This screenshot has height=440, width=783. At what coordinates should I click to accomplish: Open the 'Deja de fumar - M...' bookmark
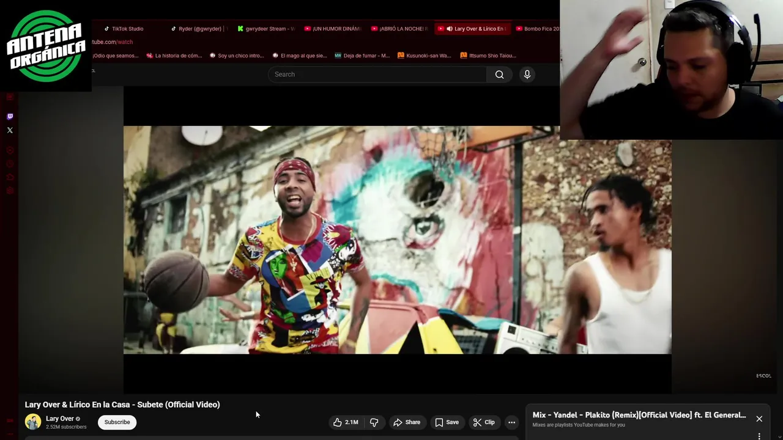click(x=362, y=56)
